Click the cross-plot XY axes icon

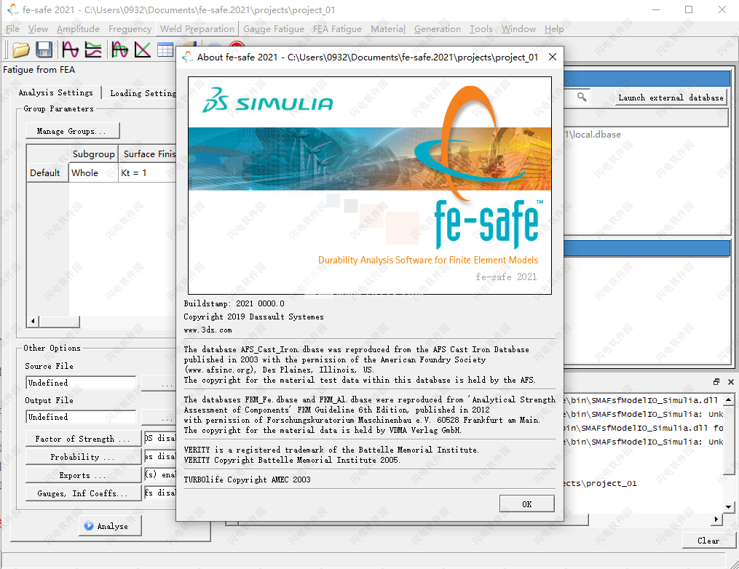[142, 49]
